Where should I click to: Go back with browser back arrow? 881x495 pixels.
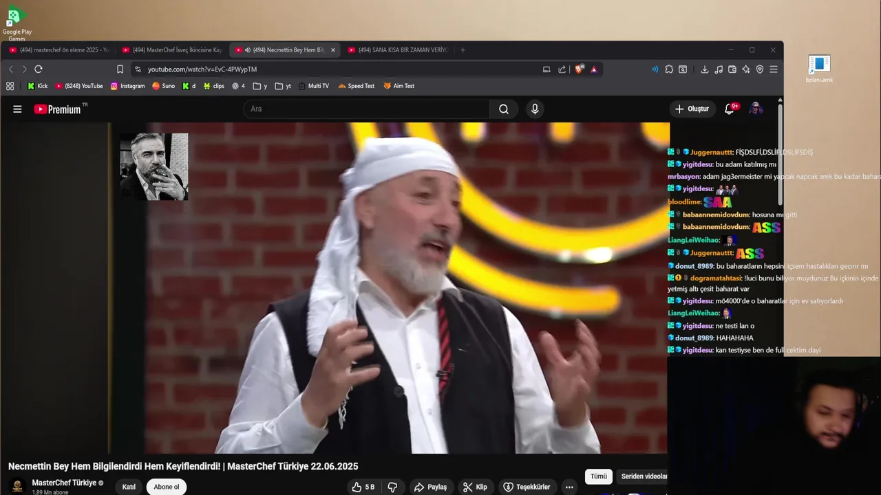click(11, 69)
